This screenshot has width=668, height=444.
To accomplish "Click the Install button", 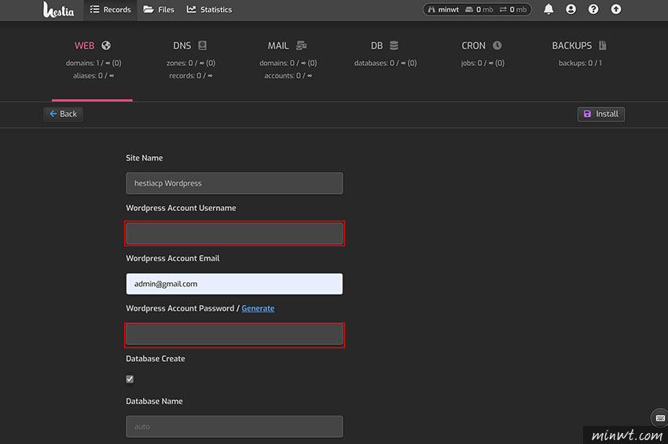I will tap(600, 114).
